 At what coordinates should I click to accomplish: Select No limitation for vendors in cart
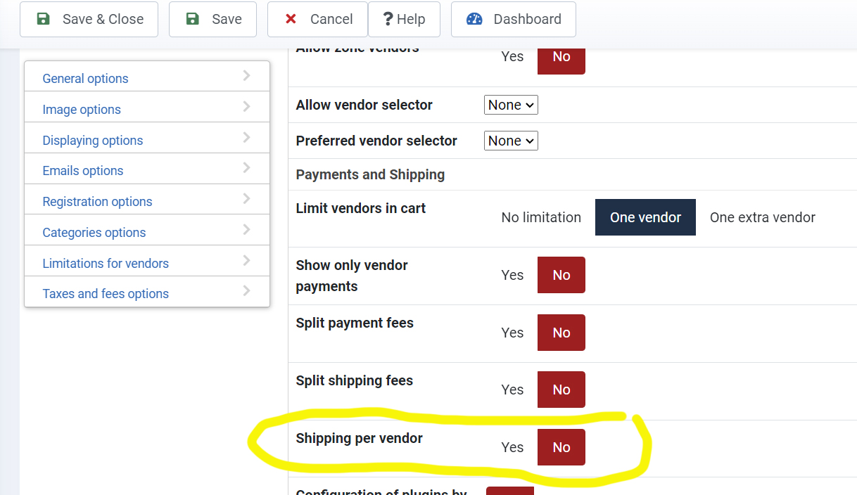pos(541,217)
